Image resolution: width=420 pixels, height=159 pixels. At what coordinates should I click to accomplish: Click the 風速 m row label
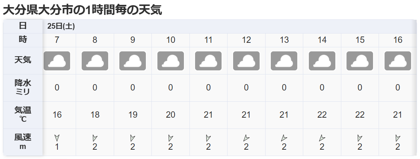click(23, 142)
